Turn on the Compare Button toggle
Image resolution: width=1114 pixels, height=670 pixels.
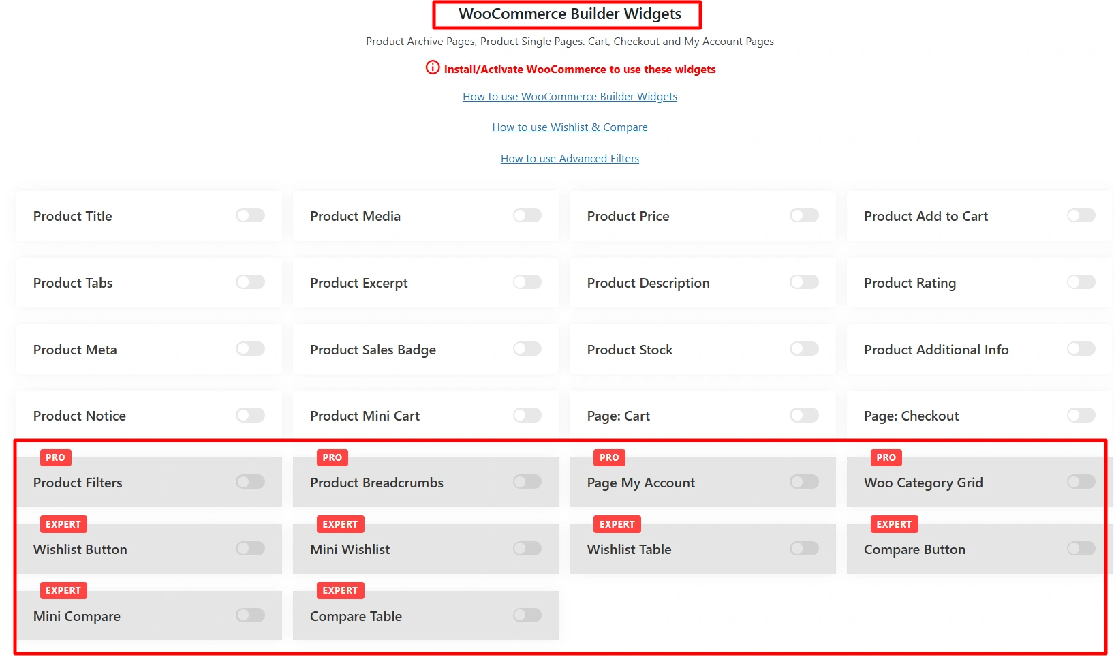[x=1081, y=549]
